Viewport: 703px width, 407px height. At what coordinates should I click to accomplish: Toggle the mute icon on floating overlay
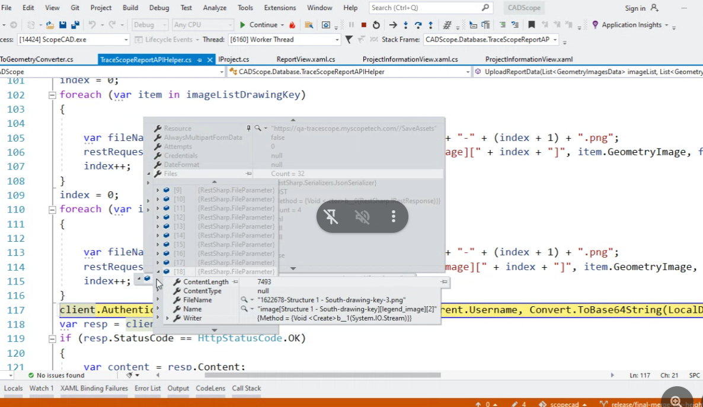click(362, 217)
